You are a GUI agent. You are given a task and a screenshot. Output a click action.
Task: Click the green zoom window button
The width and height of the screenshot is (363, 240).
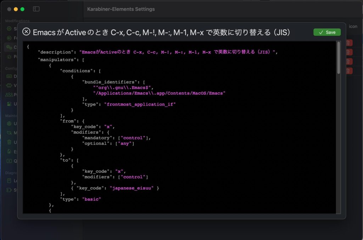click(x=22, y=9)
